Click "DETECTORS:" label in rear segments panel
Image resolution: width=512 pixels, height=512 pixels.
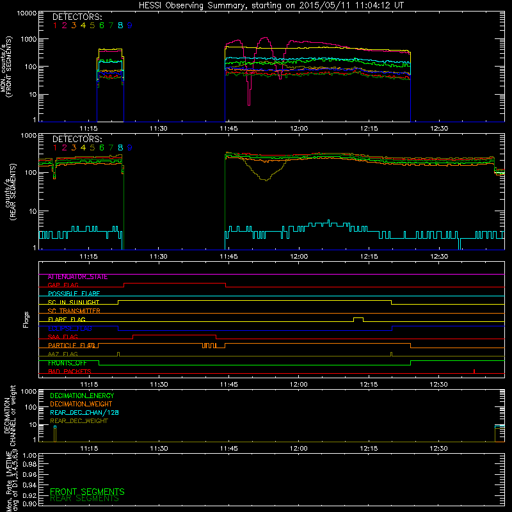pyautogui.click(x=77, y=139)
